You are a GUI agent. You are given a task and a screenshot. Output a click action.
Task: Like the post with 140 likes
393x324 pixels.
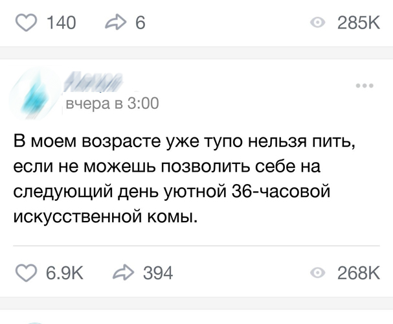click(27, 23)
